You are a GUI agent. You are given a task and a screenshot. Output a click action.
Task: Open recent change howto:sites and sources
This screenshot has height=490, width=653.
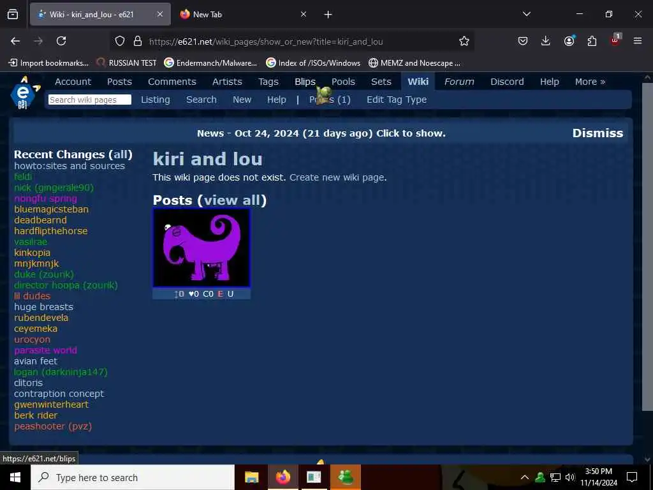70,166
